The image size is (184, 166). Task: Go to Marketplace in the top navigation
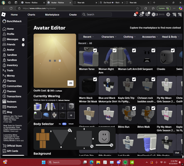click(52, 15)
